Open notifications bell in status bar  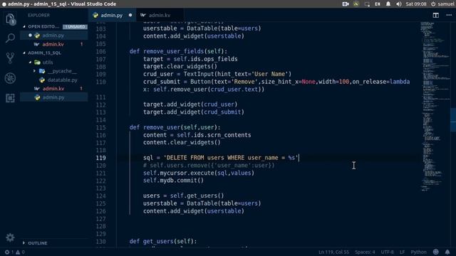point(447,252)
